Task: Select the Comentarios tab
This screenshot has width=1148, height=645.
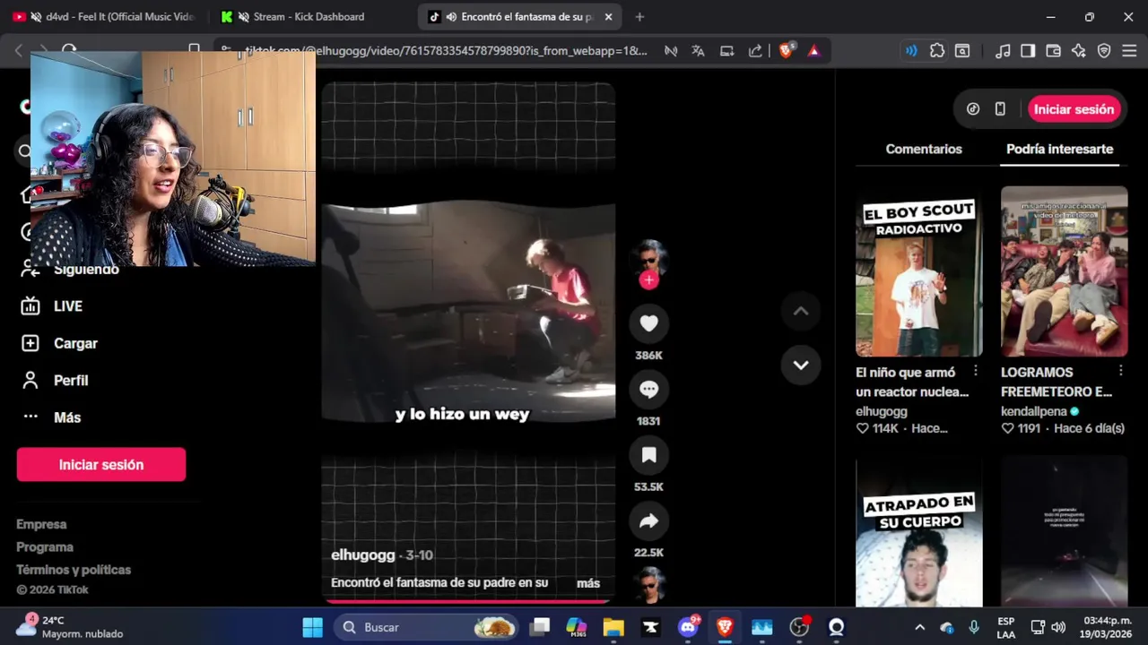Action: 923,149
